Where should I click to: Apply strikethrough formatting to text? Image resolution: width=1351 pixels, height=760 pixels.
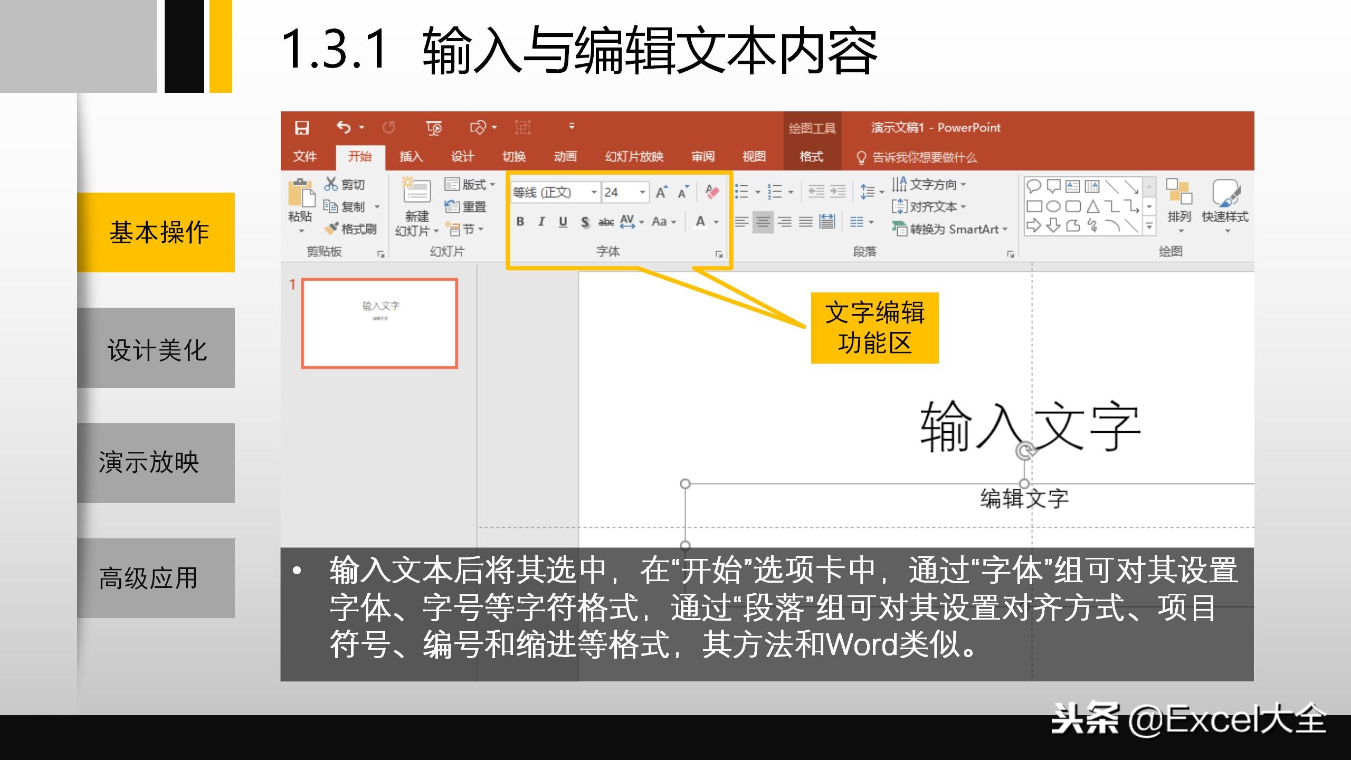[585, 222]
